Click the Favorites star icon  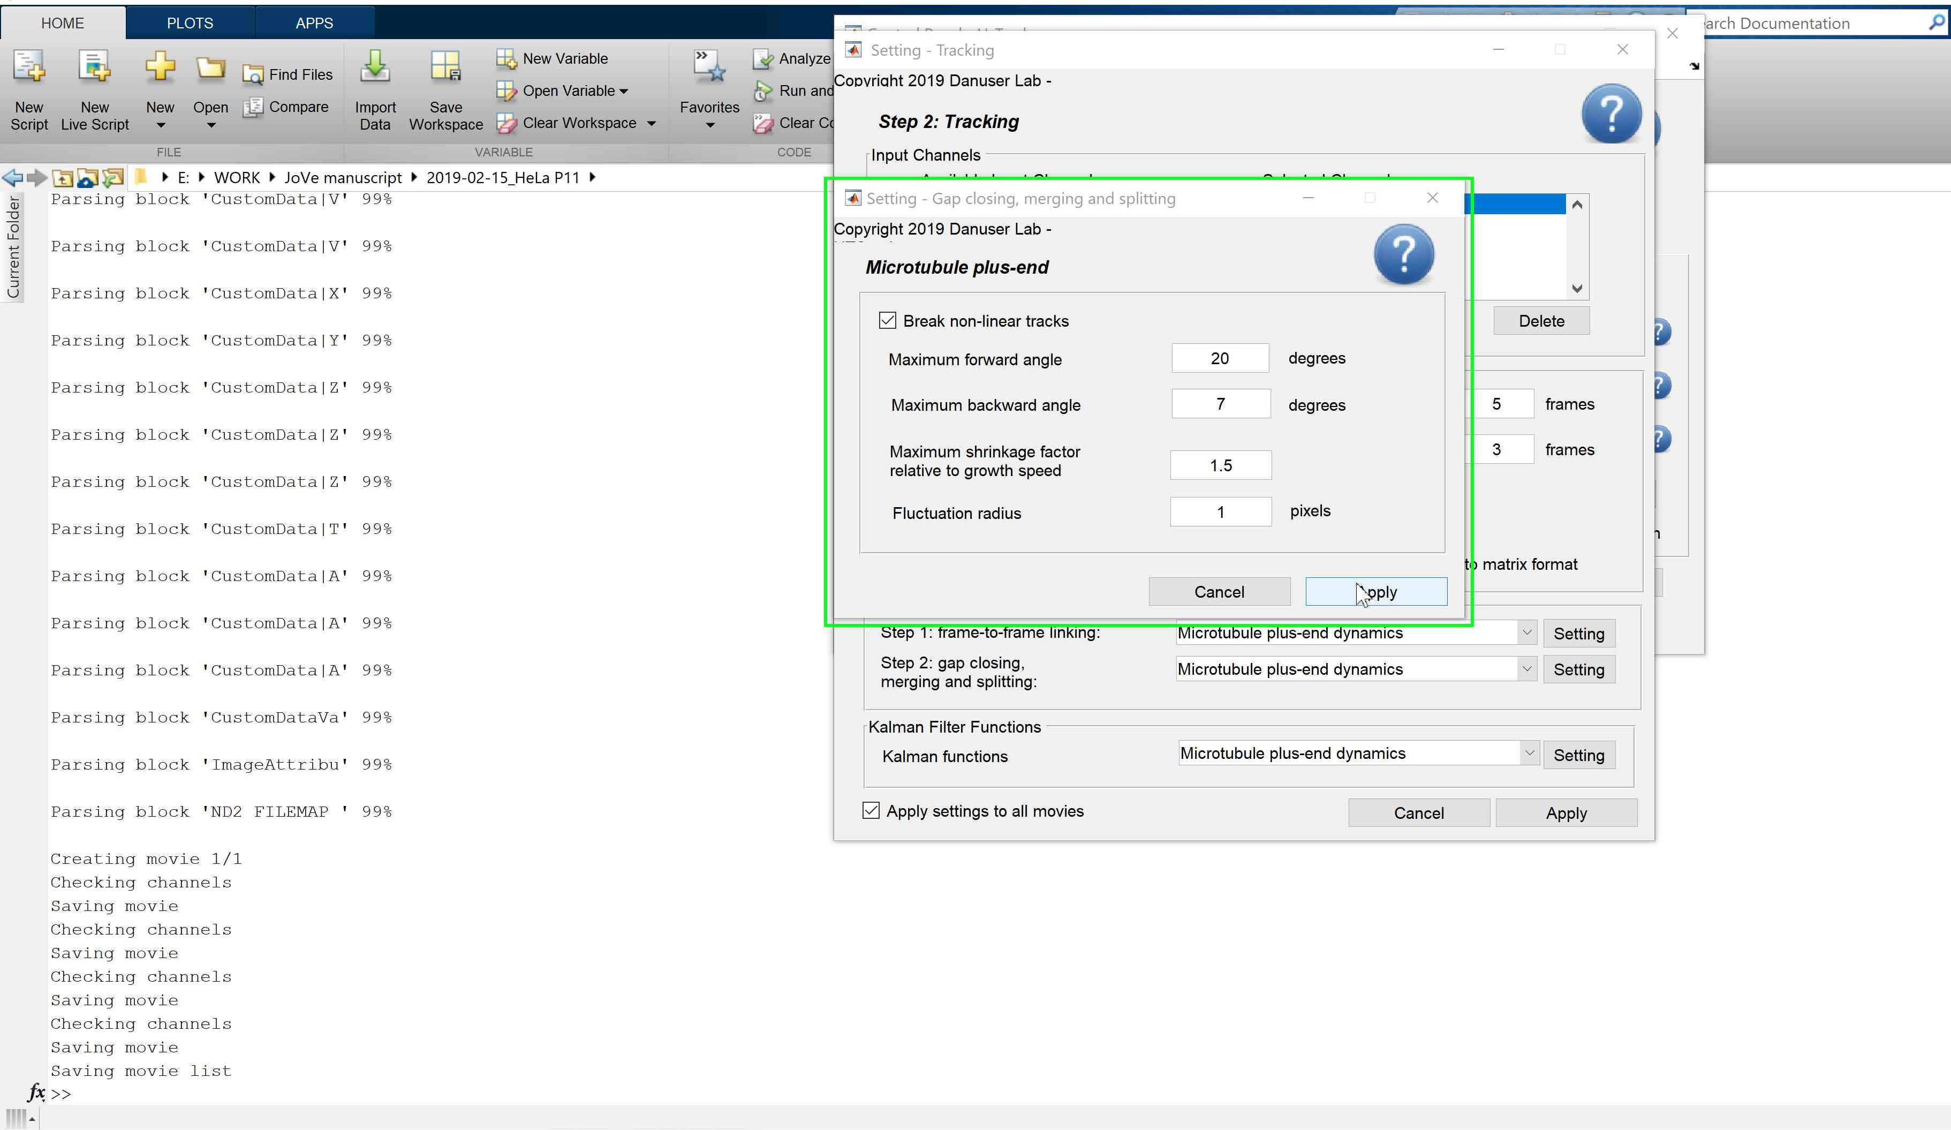tap(709, 68)
